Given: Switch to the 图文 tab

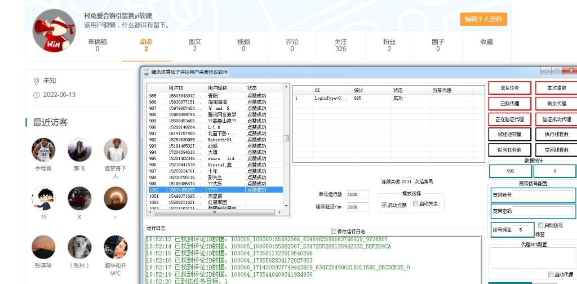Looking at the screenshot, I should click(x=195, y=45).
